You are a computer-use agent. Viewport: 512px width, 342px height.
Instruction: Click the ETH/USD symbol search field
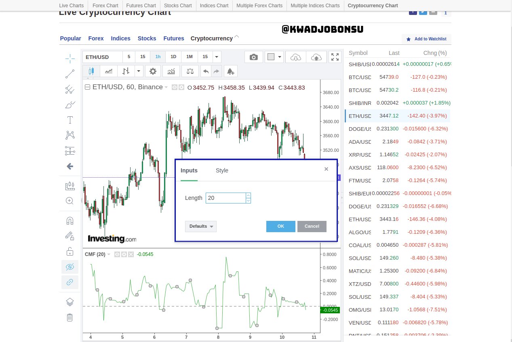[x=102, y=57]
